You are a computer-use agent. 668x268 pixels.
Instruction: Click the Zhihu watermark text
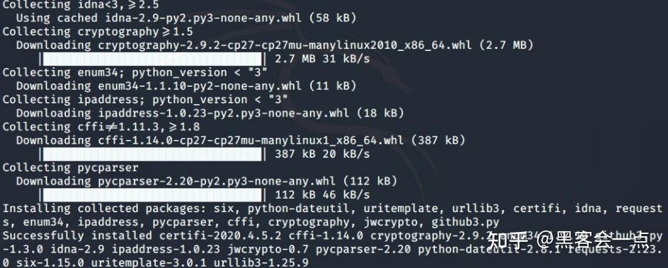[x=568, y=240]
